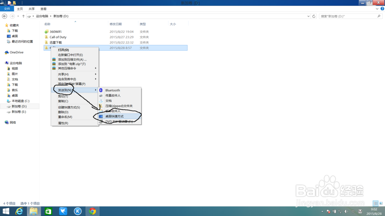Image resolution: width=385 pixels, height=216 pixels.
Task: Click the volume speaker tray icon
Action: pos(346,211)
